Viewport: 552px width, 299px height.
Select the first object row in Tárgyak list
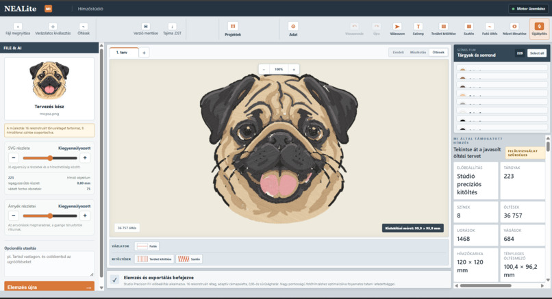point(502,68)
